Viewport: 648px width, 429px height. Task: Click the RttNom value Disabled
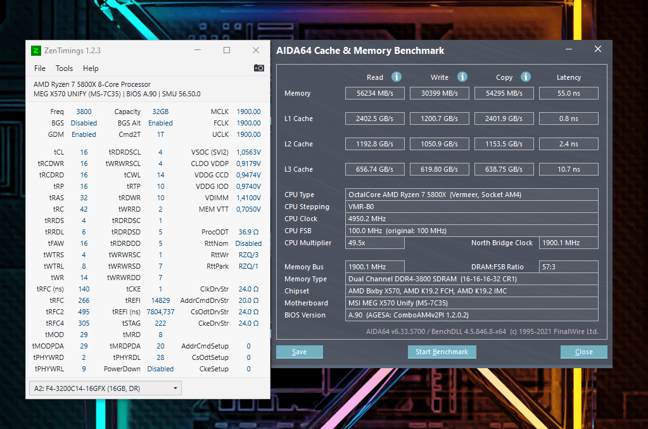pos(248,243)
